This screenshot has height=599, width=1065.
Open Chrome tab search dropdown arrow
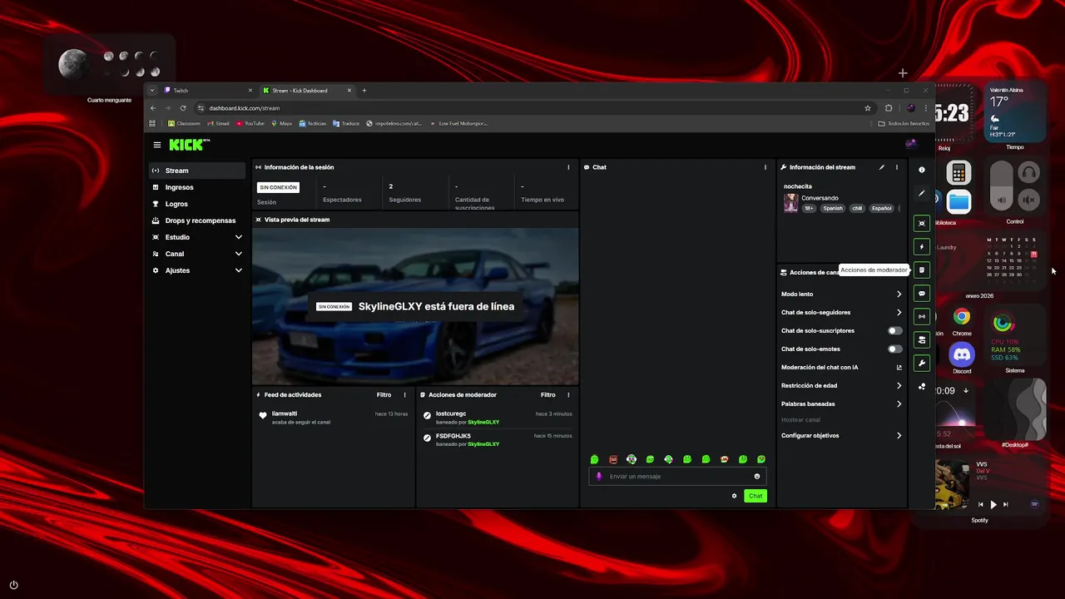pyautogui.click(x=152, y=91)
